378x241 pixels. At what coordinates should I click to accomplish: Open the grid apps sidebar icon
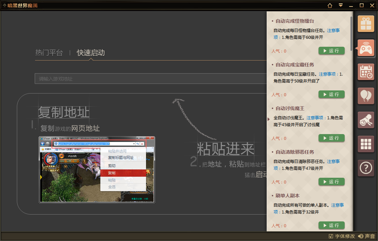(x=366, y=144)
